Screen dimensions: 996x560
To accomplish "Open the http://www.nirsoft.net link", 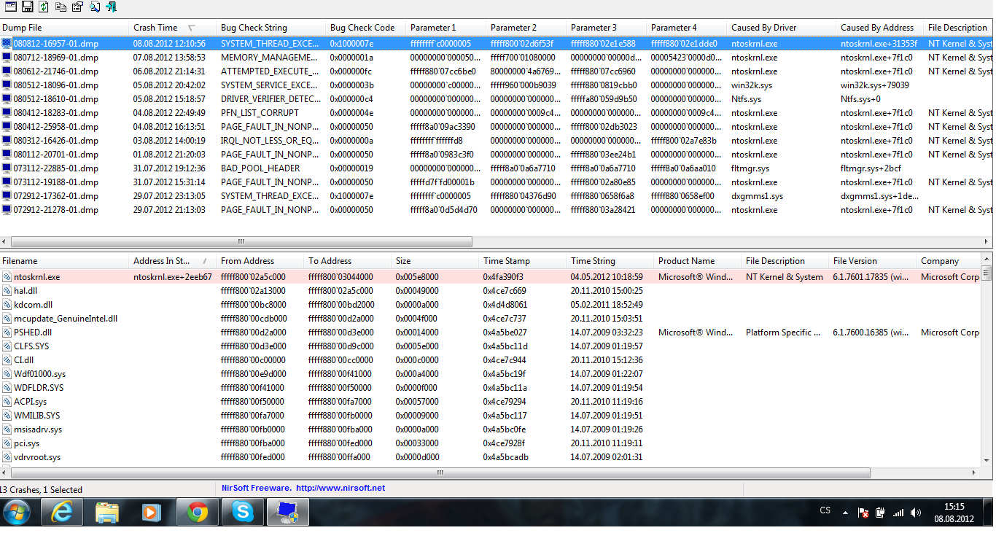I will 341,489.
